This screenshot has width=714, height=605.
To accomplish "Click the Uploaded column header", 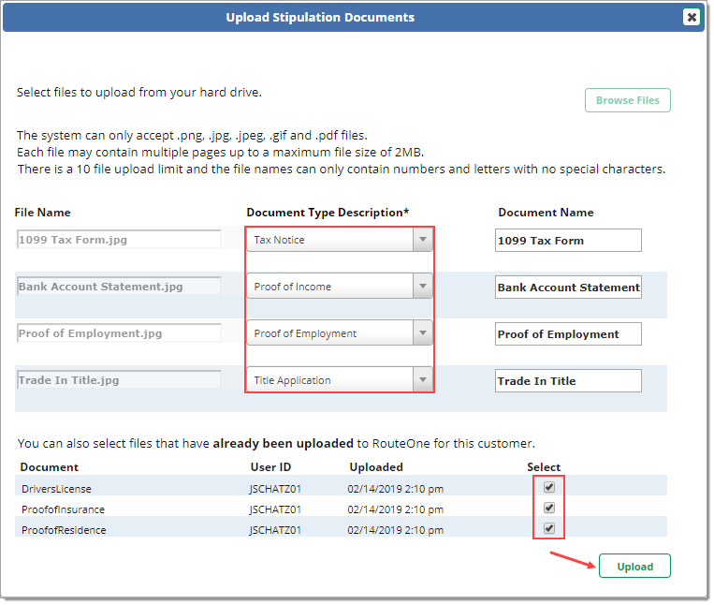I will click(x=376, y=467).
